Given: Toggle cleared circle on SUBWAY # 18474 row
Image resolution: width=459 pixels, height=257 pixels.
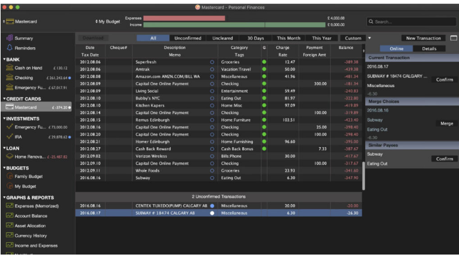Looking at the screenshot, I should 212,213.
